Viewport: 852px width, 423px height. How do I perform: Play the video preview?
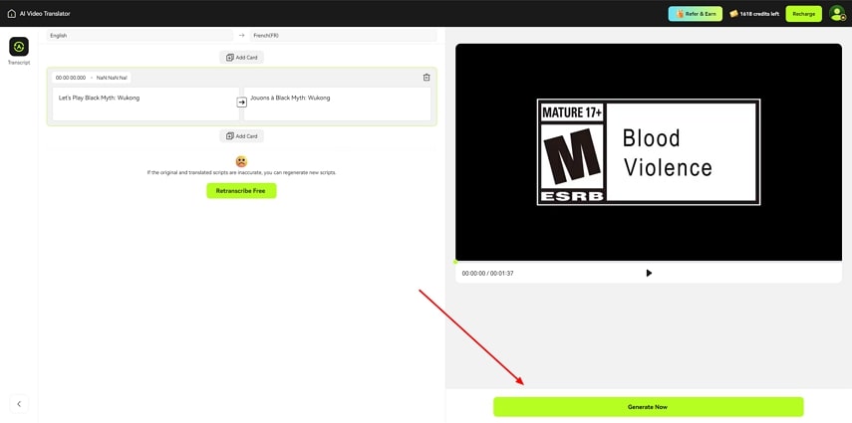coord(649,273)
